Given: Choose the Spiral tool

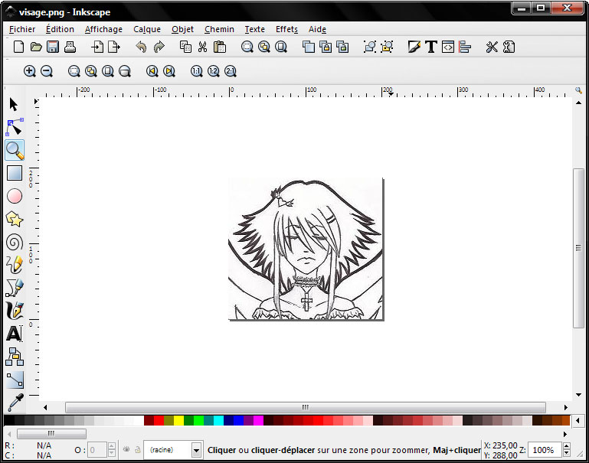Looking at the screenshot, I should pyautogui.click(x=15, y=243).
